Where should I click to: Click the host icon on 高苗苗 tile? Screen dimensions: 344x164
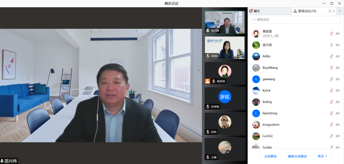tap(207, 81)
